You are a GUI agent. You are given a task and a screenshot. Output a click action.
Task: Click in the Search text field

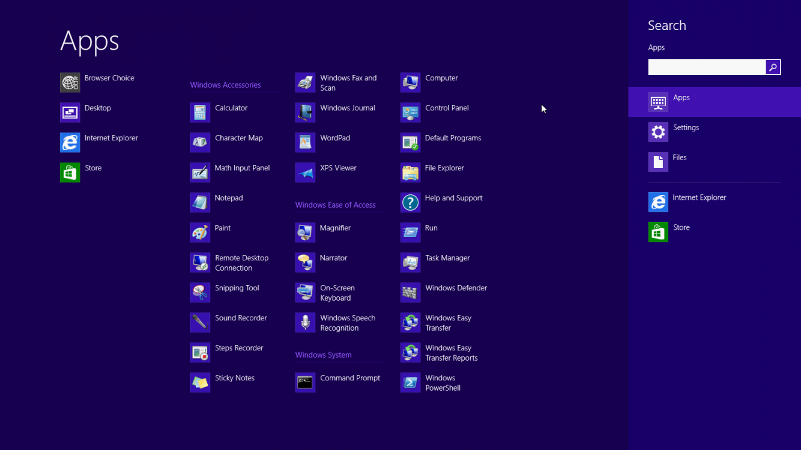(706, 67)
